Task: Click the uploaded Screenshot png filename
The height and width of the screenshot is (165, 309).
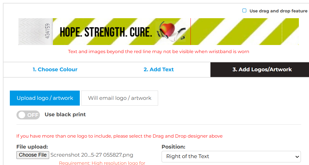Action: pyautogui.click(x=92, y=155)
